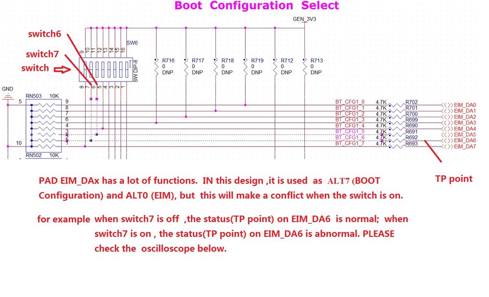The image size is (489, 297).
Task: Click the DNP note under R713
Action: (x=316, y=72)
